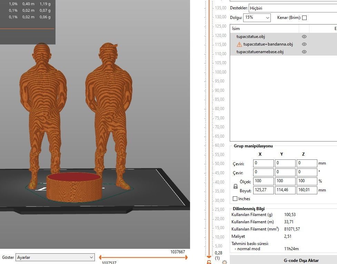Click the scale lock icon next to Ölçek
The height and width of the screenshot is (264, 337).
pyautogui.click(x=236, y=186)
